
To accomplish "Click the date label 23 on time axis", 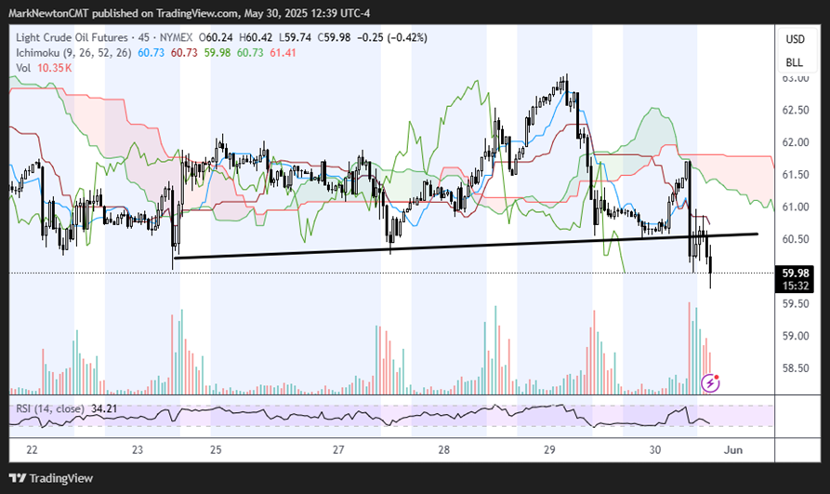I will tap(138, 450).
